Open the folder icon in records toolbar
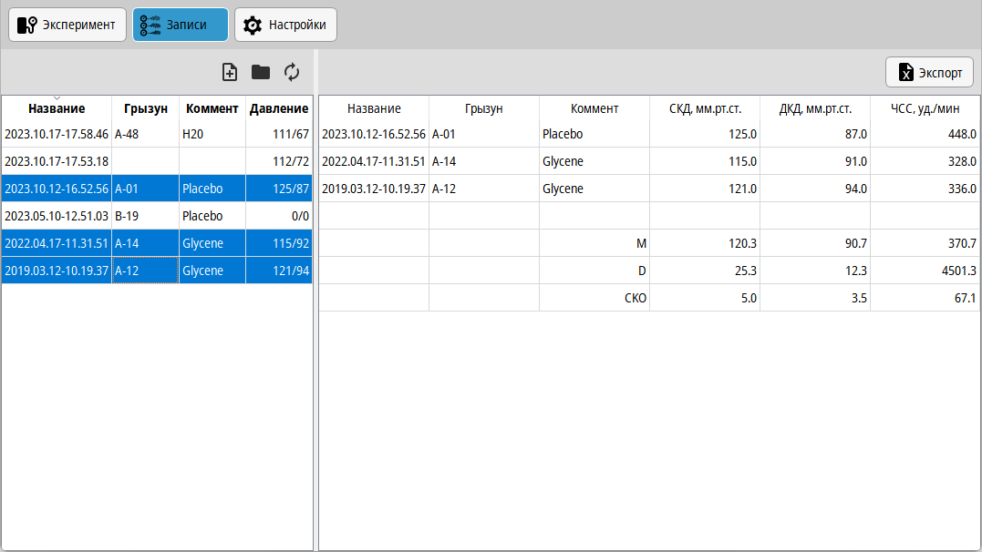The height and width of the screenshot is (552, 982). pos(261,72)
